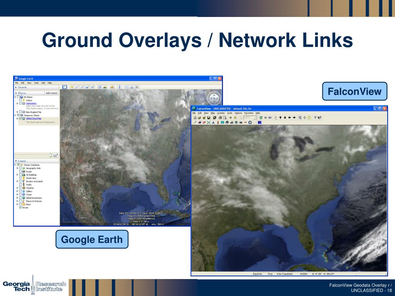Enable the Traffic layer checkbox
Image resolution: width=395 pixels, height=296 pixels.
(21, 185)
